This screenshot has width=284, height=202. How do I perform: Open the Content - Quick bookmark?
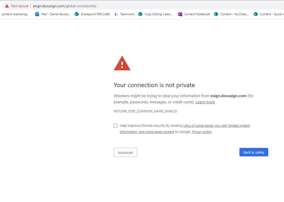tap(272, 14)
